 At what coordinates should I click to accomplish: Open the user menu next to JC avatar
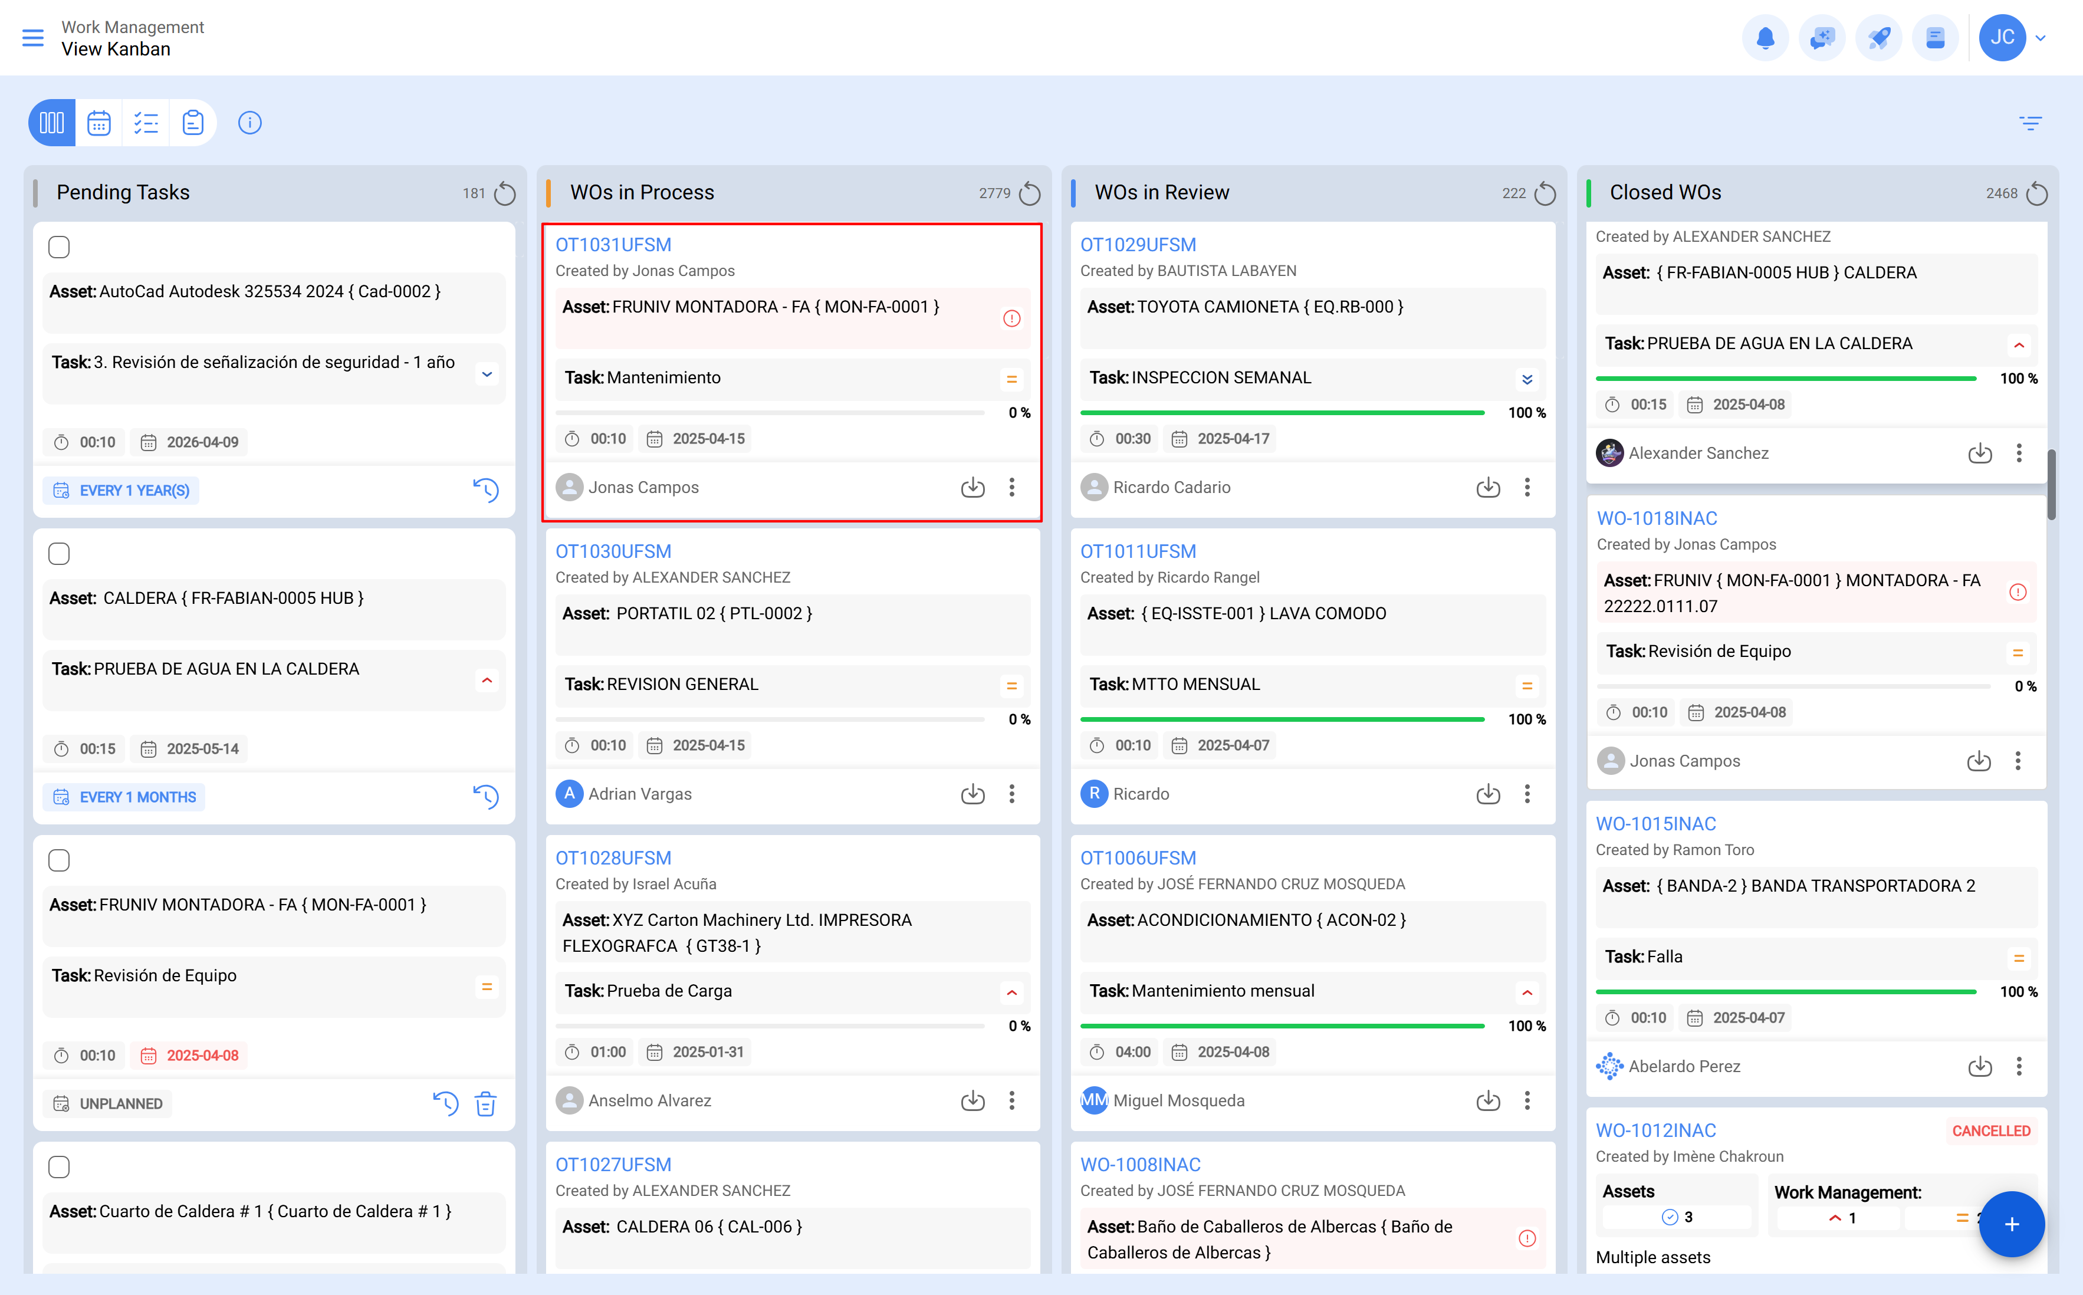click(x=2039, y=38)
